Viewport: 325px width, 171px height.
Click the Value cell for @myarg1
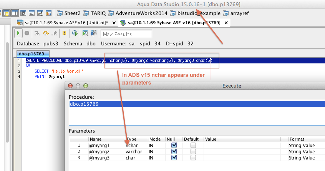[242, 145]
